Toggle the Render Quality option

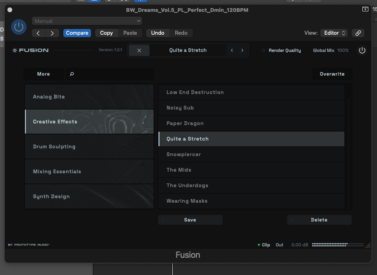263,50
